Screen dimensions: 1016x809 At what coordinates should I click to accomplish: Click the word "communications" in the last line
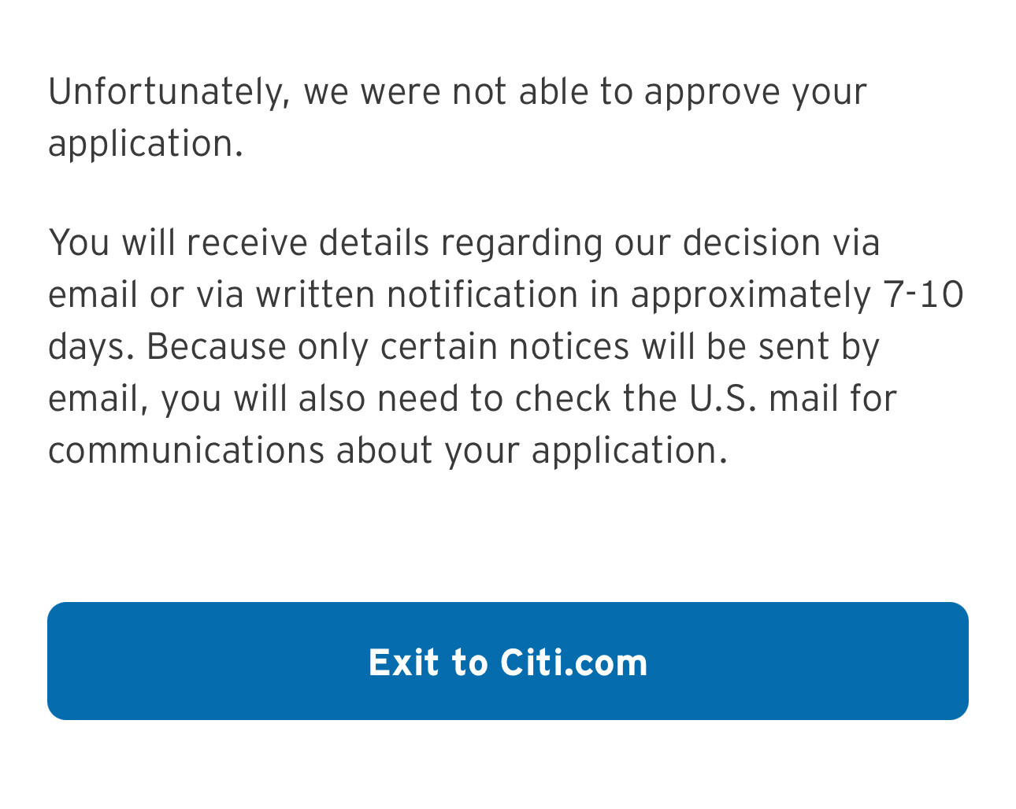coord(186,450)
